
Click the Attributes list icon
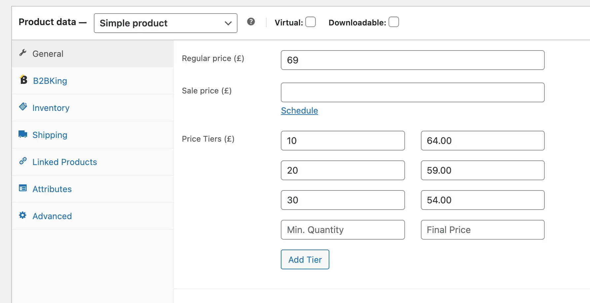tap(23, 188)
